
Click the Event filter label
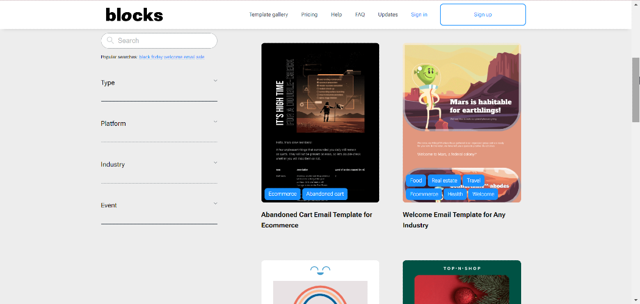point(108,205)
